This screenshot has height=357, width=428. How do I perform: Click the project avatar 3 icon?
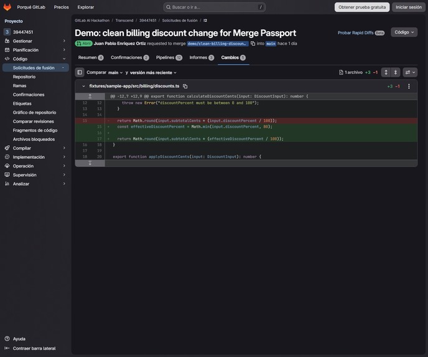[7, 32]
